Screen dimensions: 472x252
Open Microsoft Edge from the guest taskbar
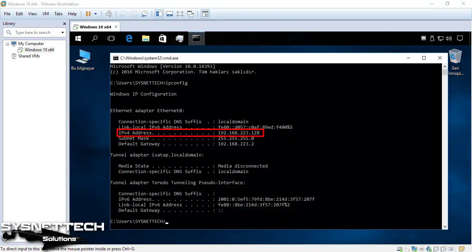129,38
